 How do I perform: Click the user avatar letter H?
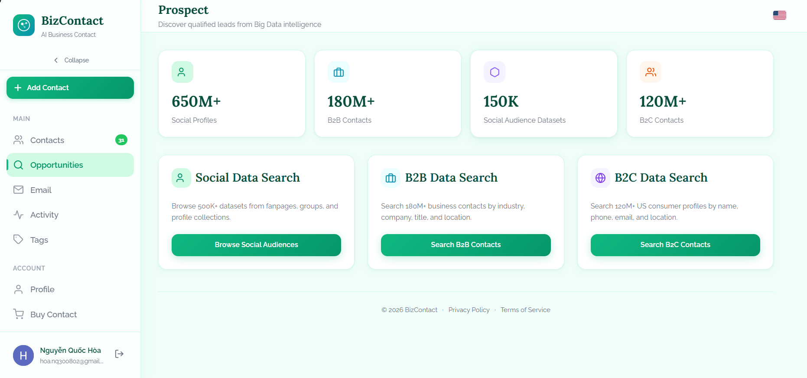23,355
